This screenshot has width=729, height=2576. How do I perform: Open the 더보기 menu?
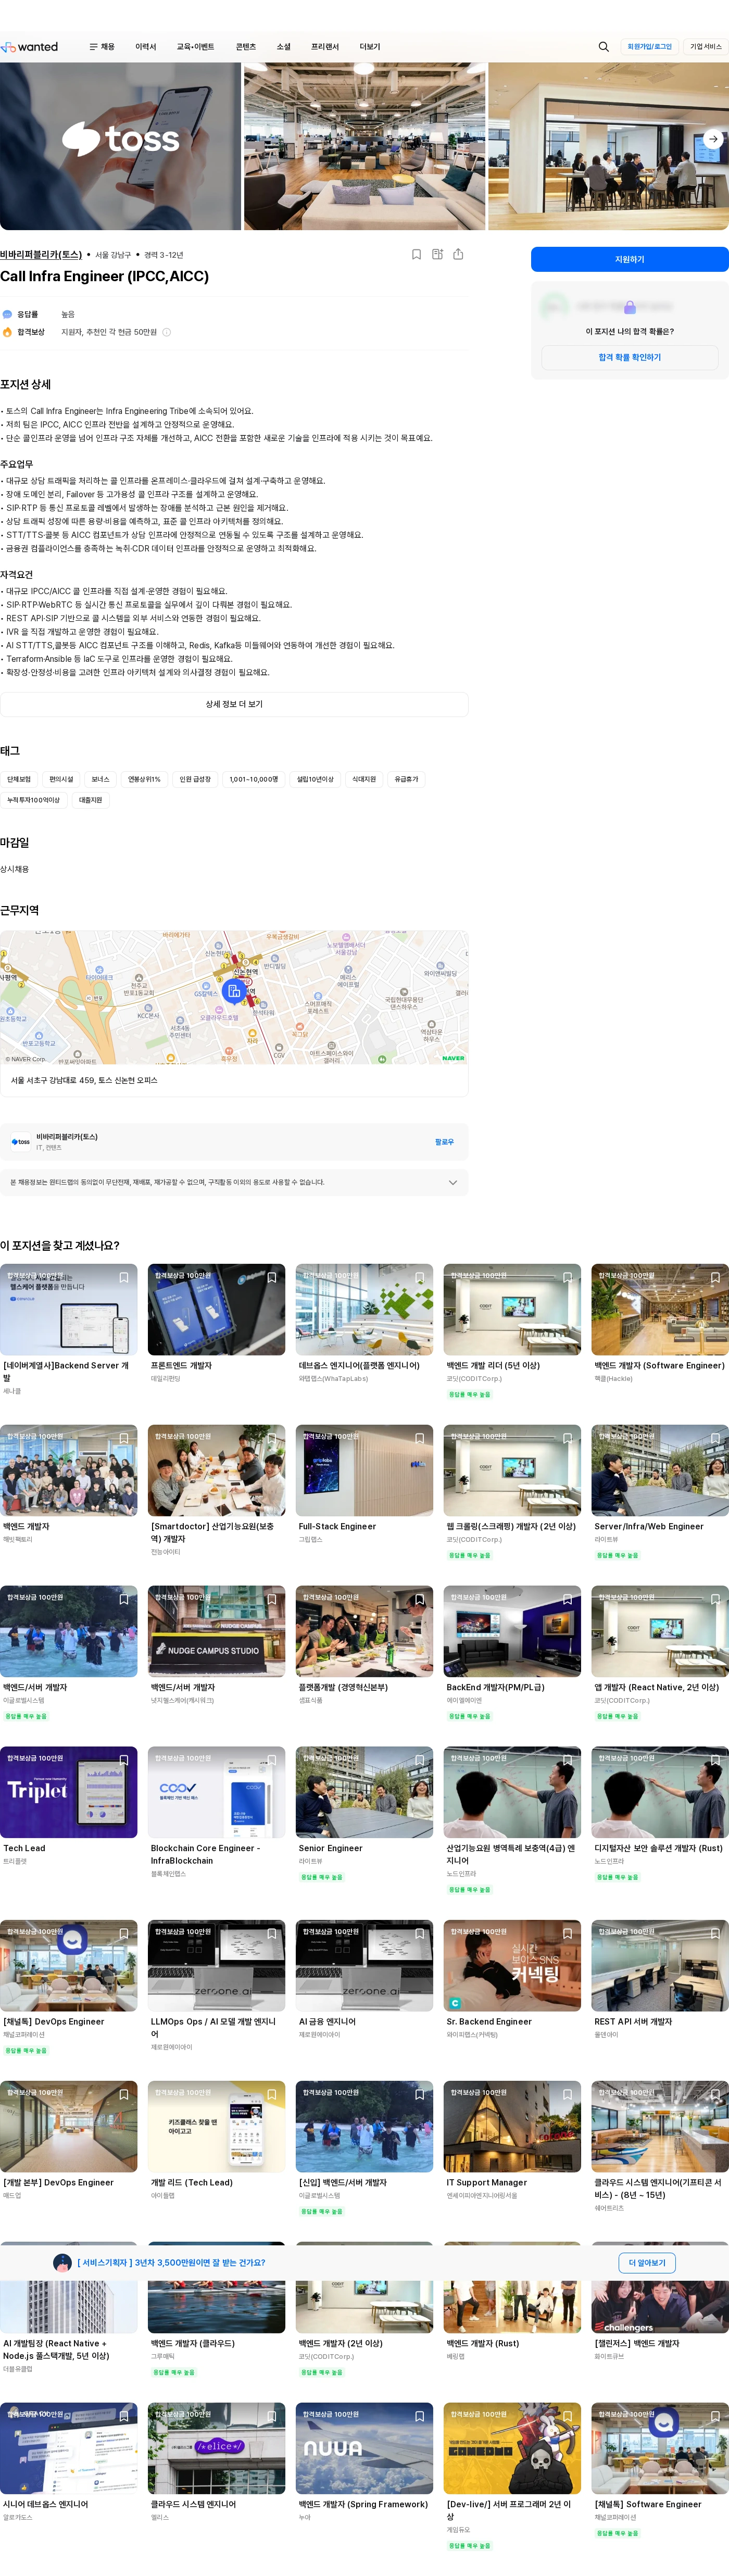click(x=370, y=47)
